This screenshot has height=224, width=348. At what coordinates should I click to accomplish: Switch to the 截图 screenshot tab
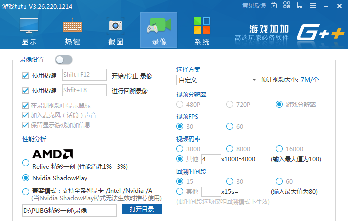point(116,31)
